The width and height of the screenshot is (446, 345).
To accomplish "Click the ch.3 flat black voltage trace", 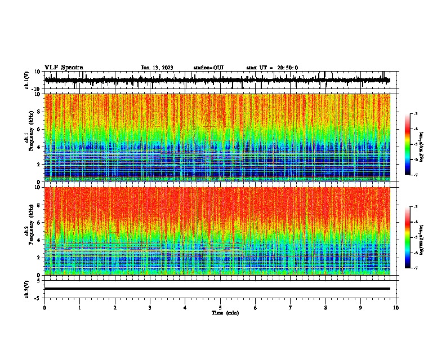I will [x=217, y=289].
